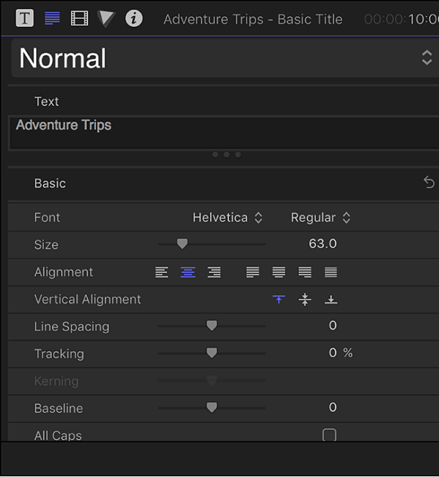Choose bottom vertical alignment
Screen dimensions: 439x477
click(331, 299)
